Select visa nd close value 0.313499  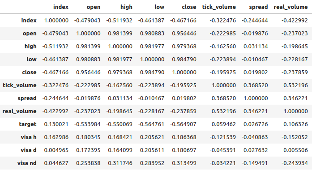tap(184, 163)
